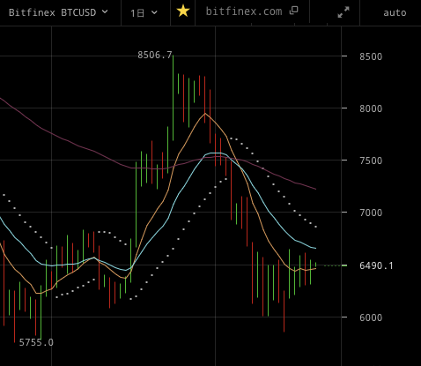Click the tall green candle at 8506.7 peak

pos(173,98)
